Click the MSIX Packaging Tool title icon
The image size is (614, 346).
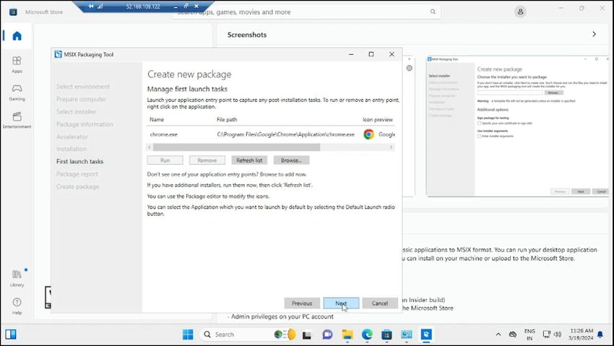tap(58, 54)
